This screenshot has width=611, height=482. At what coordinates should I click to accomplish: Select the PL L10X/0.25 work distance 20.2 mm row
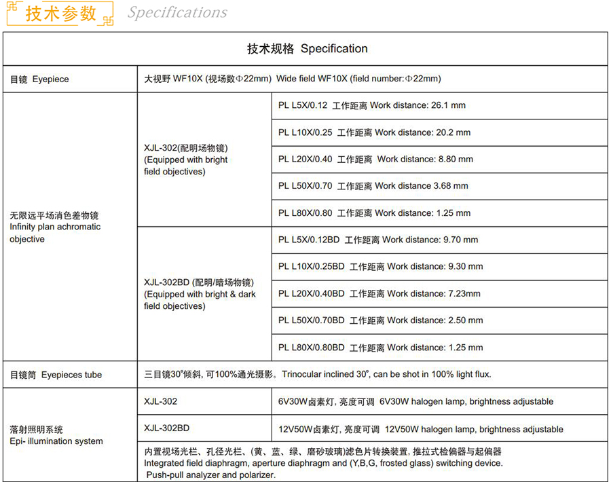[x=374, y=132]
